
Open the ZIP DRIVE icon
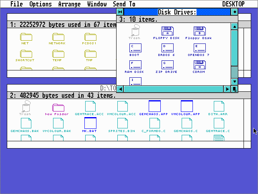(x=167, y=65)
